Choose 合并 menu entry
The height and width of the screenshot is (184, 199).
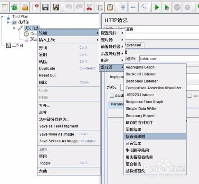69,112
